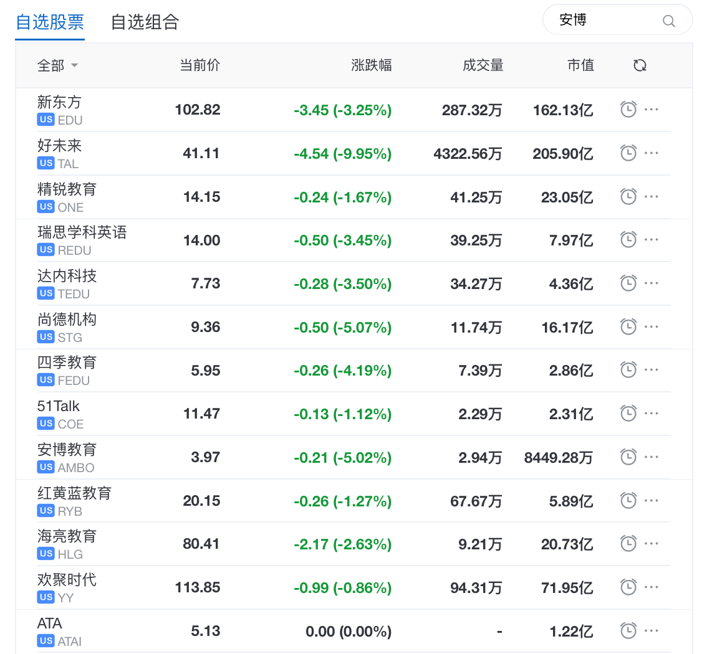Open more options dots for 海亮教育

(651, 544)
